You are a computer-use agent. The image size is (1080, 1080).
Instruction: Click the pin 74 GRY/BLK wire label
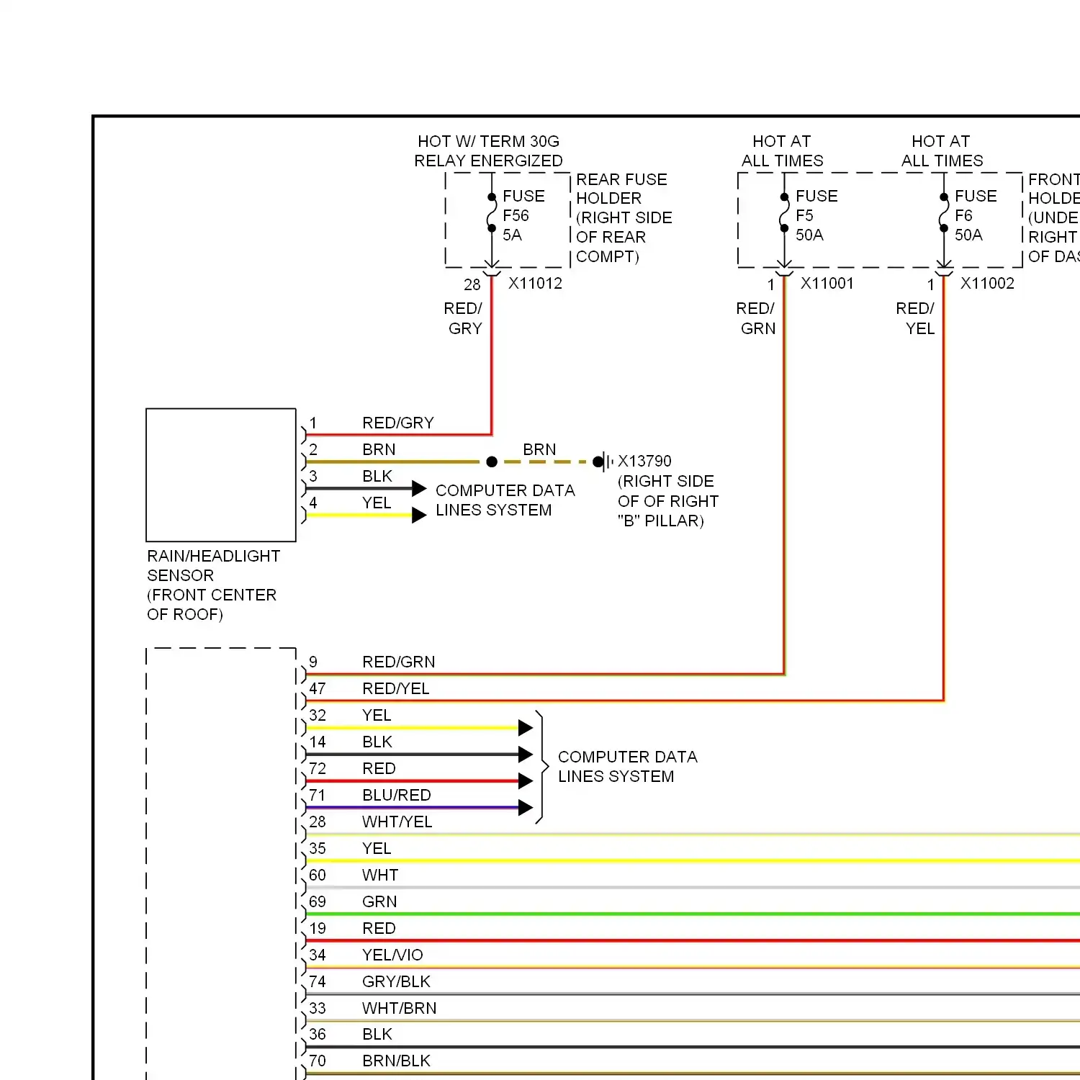pyautogui.click(x=396, y=981)
